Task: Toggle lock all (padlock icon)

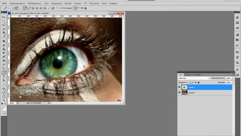Action: click(198, 82)
